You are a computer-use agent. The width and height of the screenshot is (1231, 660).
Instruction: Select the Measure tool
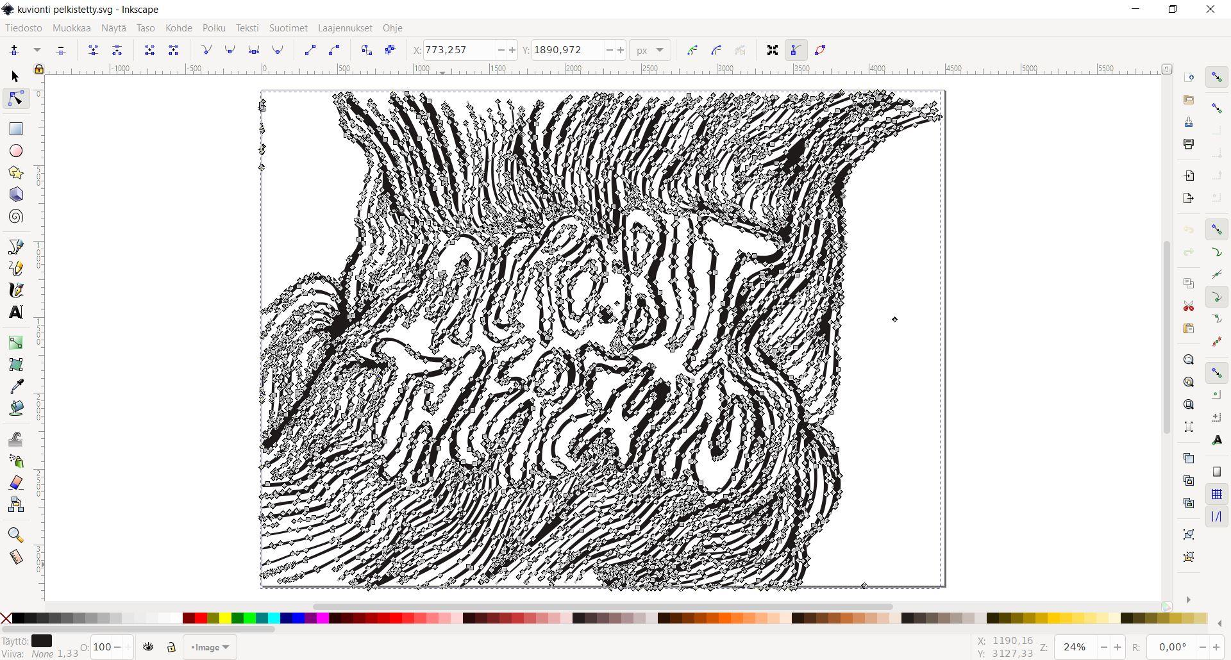coord(15,557)
